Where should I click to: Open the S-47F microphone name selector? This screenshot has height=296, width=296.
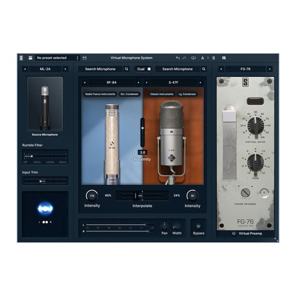[x=173, y=82]
